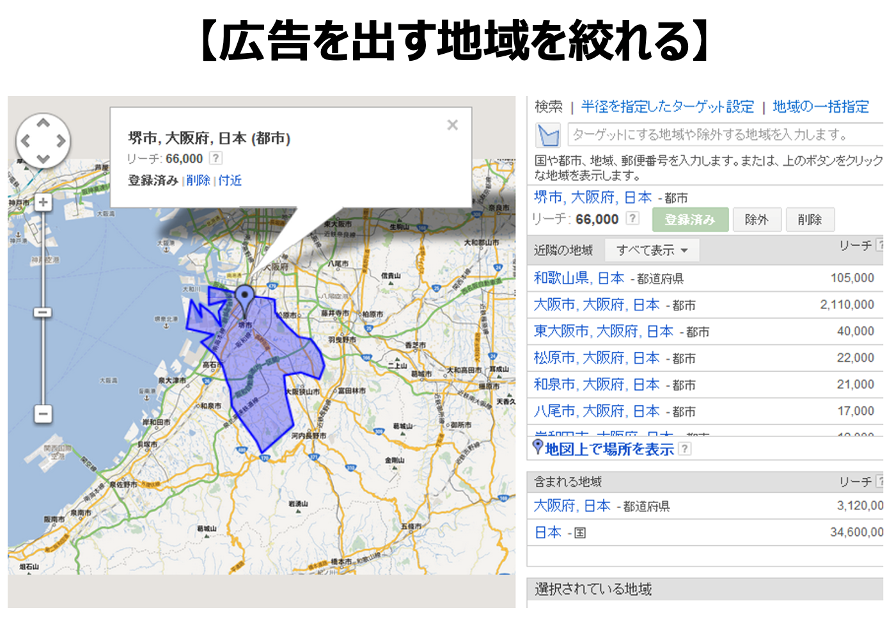Zoom out with the minus icon on the map
This screenshot has width=894, height=617.
tap(42, 415)
